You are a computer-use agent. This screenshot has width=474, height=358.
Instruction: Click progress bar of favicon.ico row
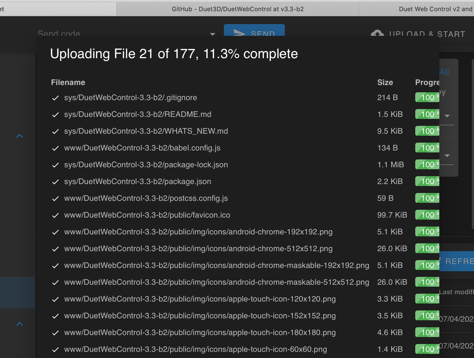(x=427, y=215)
